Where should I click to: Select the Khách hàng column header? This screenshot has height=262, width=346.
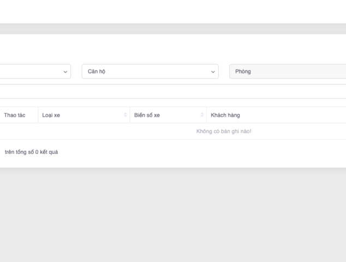click(x=225, y=115)
